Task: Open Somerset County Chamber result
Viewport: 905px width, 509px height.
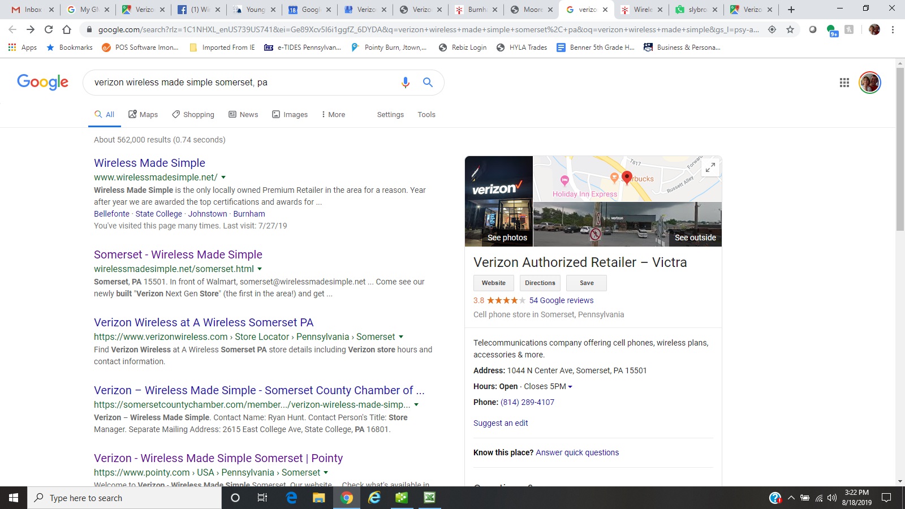Action: (x=259, y=390)
